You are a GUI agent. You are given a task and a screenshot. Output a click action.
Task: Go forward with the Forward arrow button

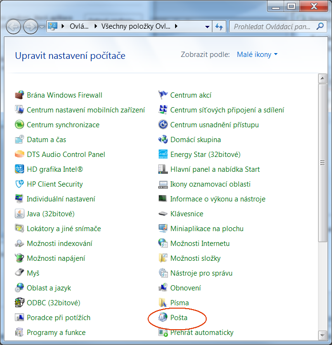pos(31,27)
